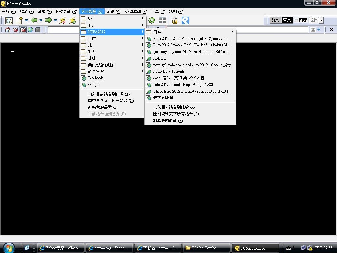Expand the 工作 bookmark folder

(x=113, y=39)
